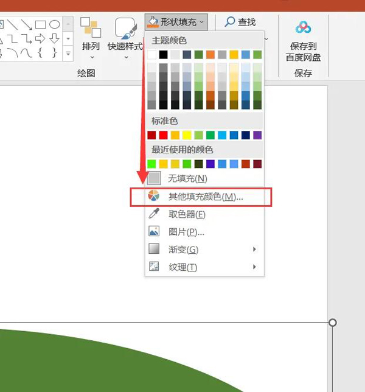The width and height of the screenshot is (365, 392).
Task: Choose 无填充(N) option
Action: [x=205, y=178]
